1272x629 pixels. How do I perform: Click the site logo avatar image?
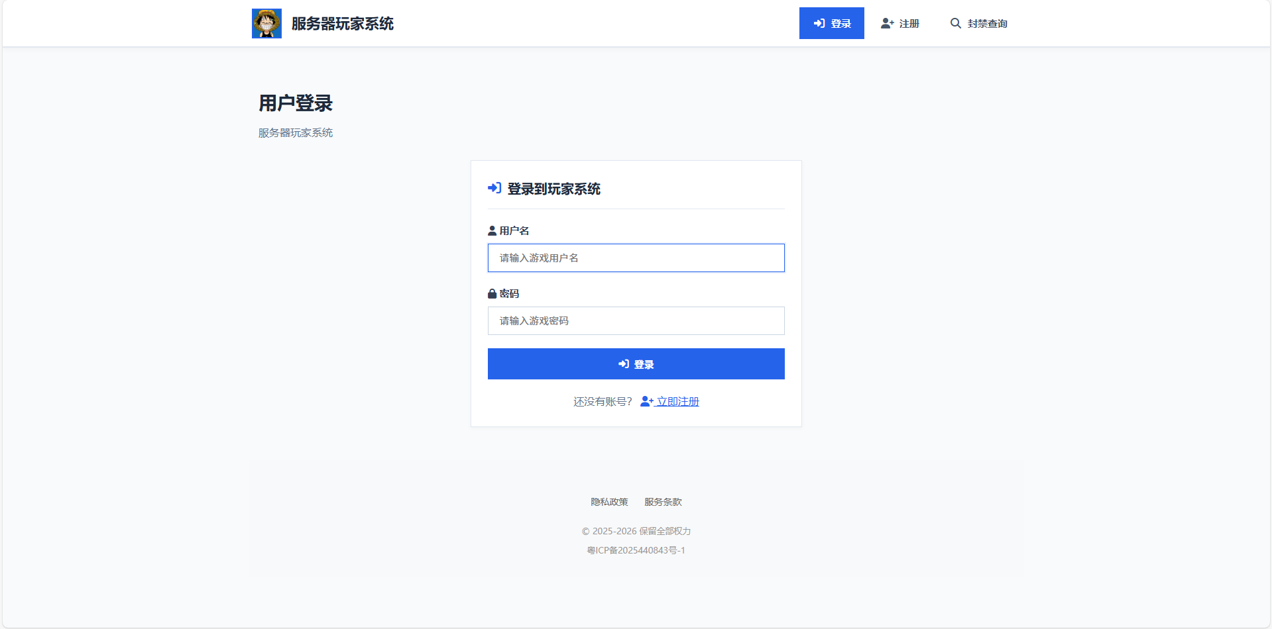pyautogui.click(x=266, y=23)
